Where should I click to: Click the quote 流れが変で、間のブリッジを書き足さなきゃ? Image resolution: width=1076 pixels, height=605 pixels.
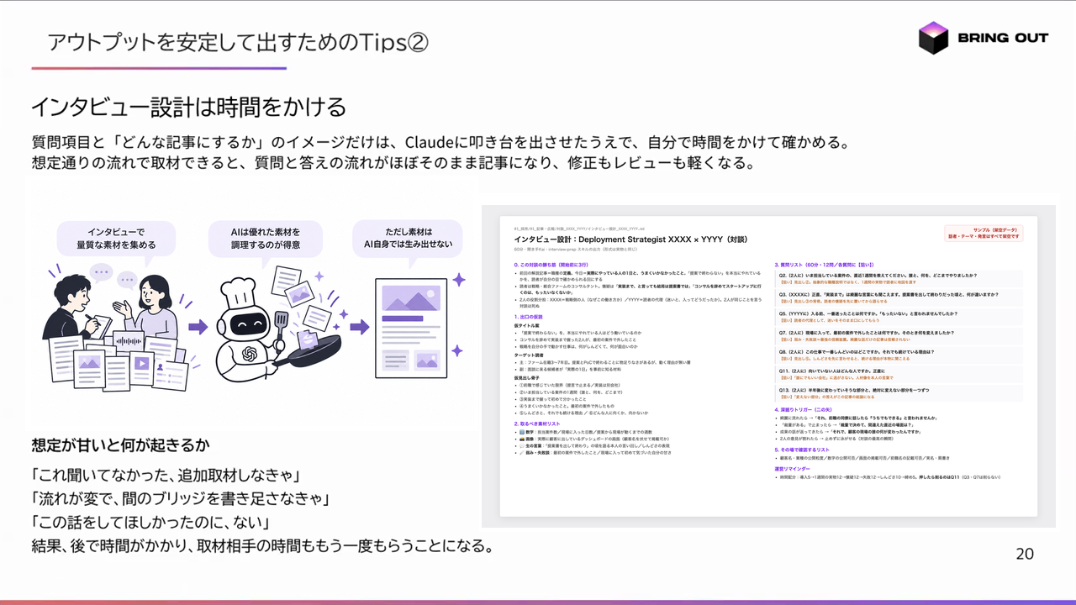click(x=179, y=497)
